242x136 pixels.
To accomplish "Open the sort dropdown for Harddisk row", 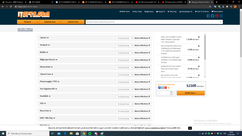I will (x=124, y=97).
